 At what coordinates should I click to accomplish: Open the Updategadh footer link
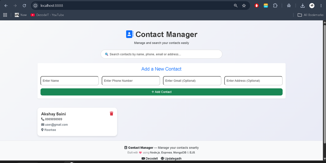pyautogui.click(x=171, y=159)
